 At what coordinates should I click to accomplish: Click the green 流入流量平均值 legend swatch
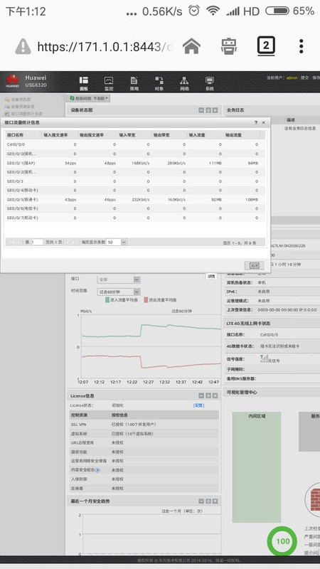(x=107, y=300)
